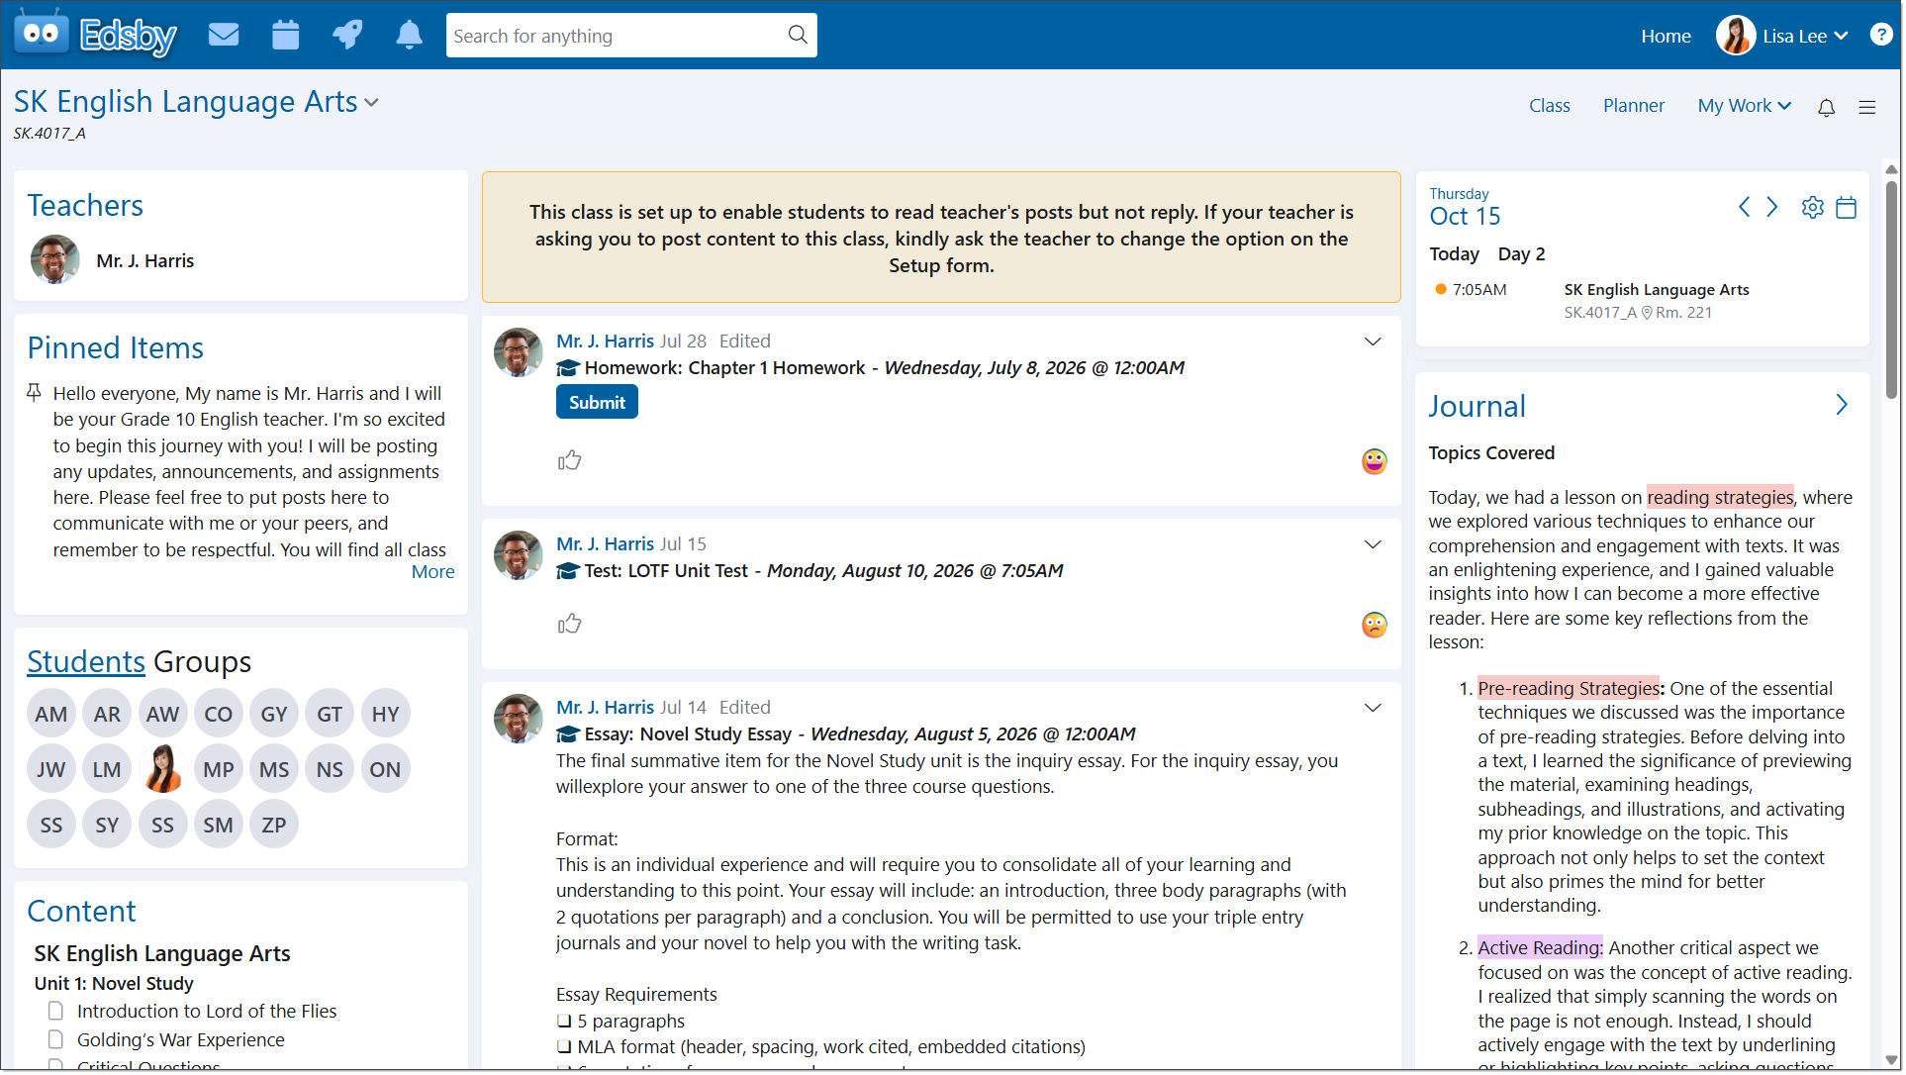This screenshot has width=1906, height=1075.
Task: Show More of the pinned item
Action: (433, 571)
